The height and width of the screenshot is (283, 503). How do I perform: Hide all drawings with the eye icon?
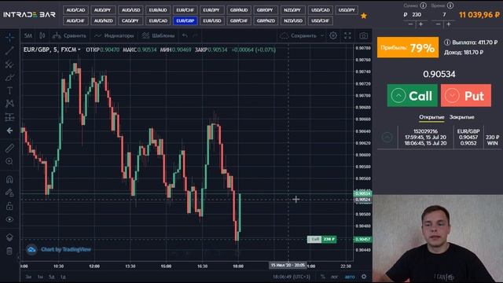9,219
